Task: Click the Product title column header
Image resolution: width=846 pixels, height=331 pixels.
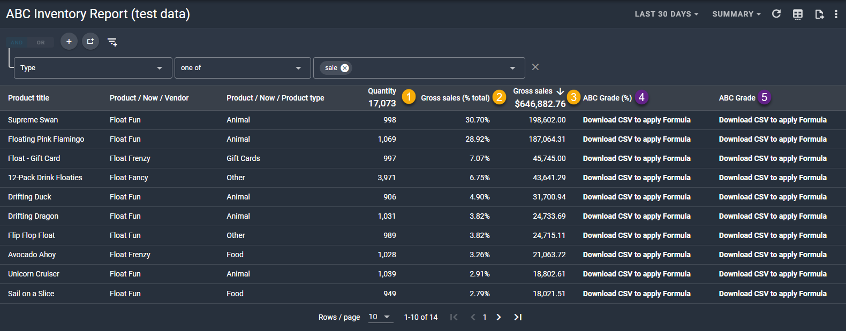Action: click(29, 98)
